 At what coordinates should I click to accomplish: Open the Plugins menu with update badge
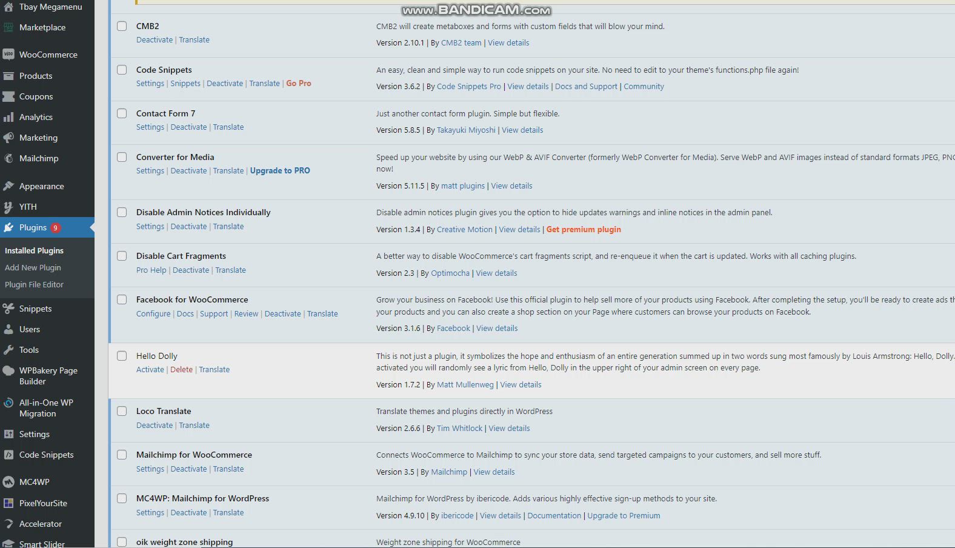33,227
